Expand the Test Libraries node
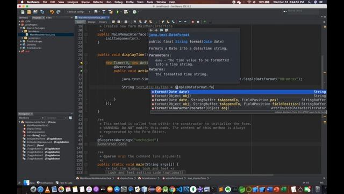 point(21,48)
